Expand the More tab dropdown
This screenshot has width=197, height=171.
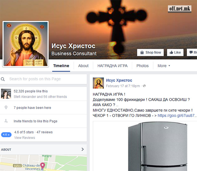coord(164,66)
